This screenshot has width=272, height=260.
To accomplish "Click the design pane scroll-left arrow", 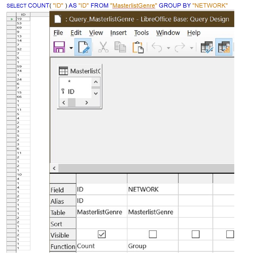I will (54, 168).
